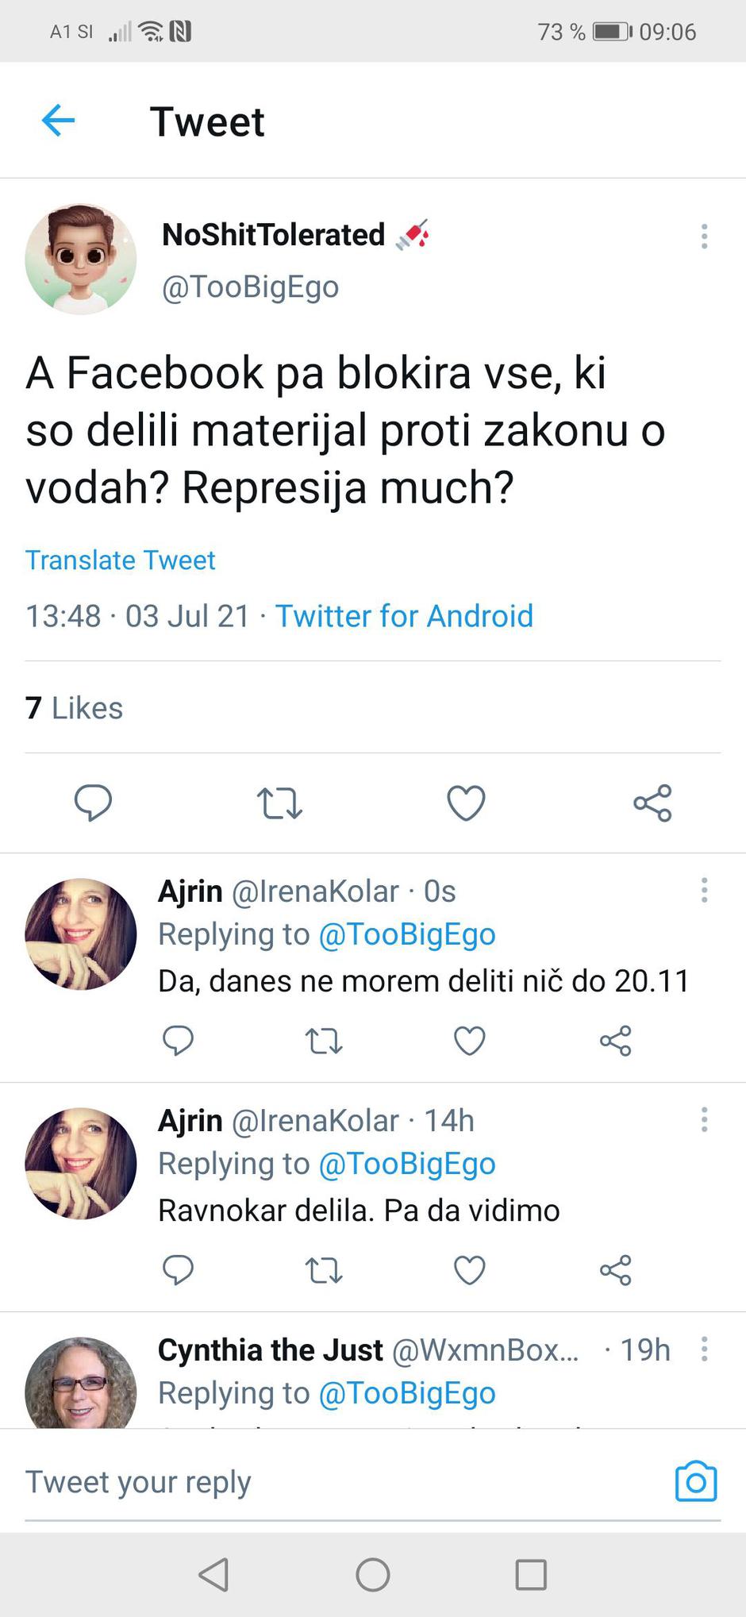Reply to Ajrin's 14h comment
This screenshot has width=746, height=1617.
pyautogui.click(x=179, y=1269)
